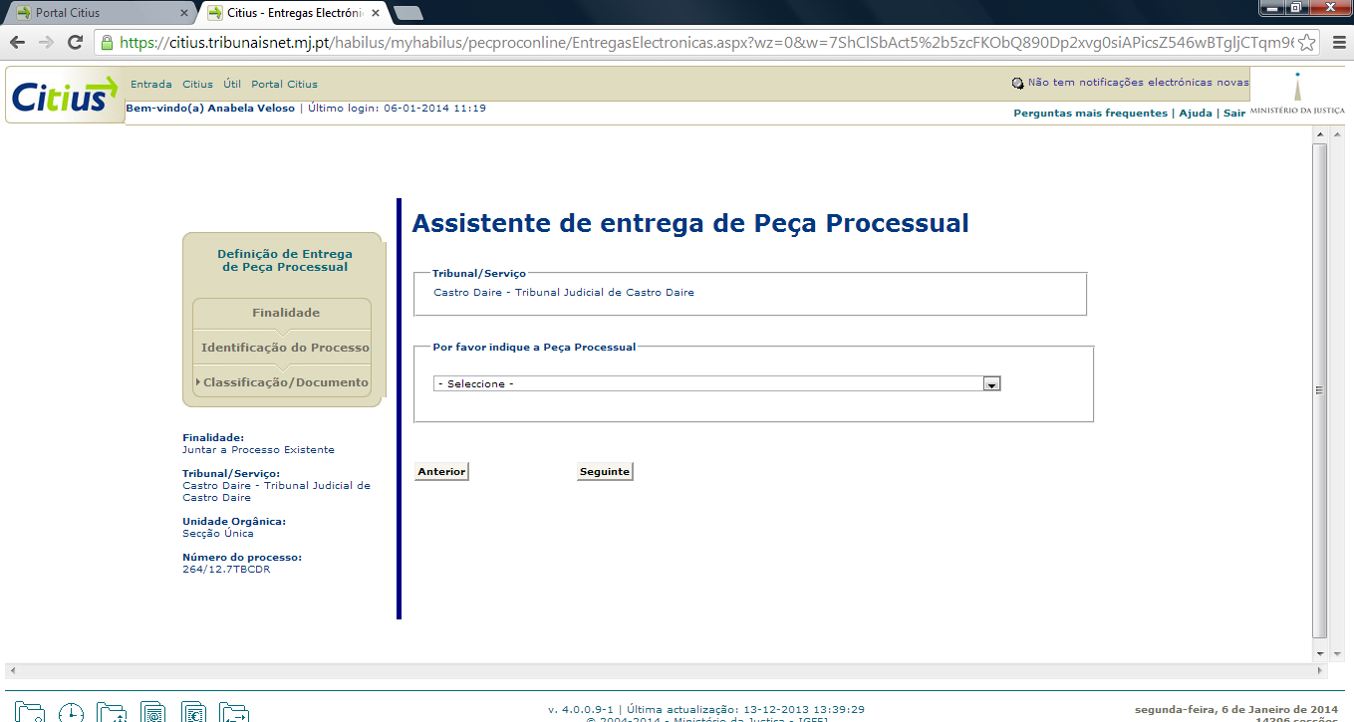Select the Identificação do Processo step
Screen dimensions: 1354x722
tap(285, 348)
